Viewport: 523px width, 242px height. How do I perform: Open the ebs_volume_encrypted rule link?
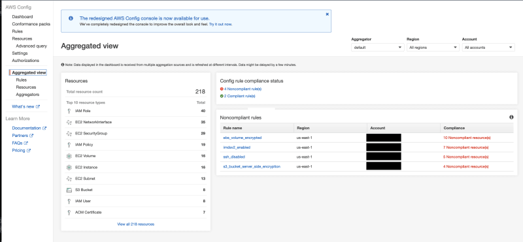[242, 138]
